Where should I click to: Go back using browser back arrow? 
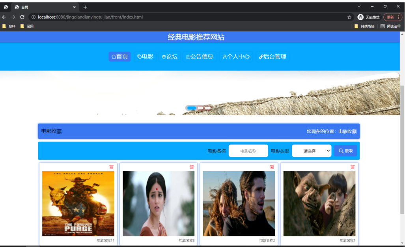tap(4, 17)
